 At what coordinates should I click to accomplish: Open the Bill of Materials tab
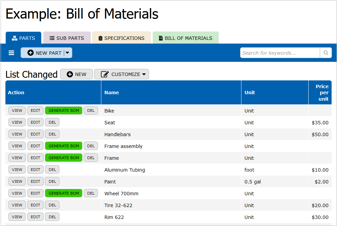click(185, 38)
